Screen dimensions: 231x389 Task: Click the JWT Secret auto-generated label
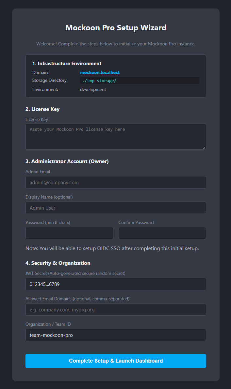point(75,273)
